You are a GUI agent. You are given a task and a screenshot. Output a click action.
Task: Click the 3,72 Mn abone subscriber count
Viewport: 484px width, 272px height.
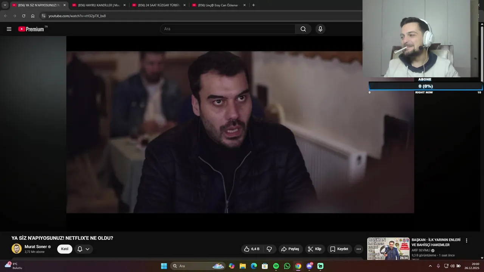click(34, 252)
